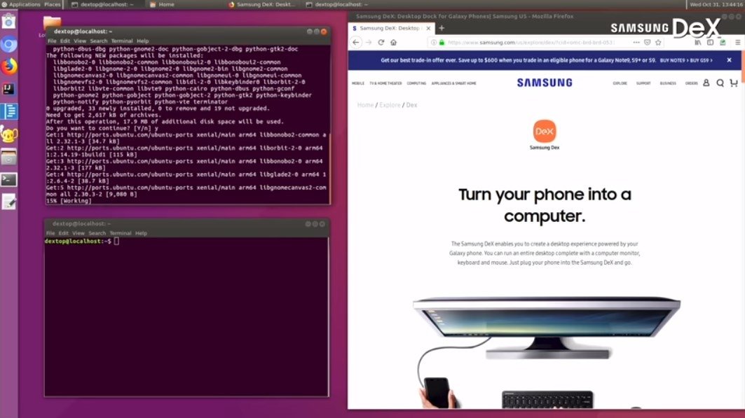Open APPLIANCES & SMART HOME link
The width and height of the screenshot is (745, 418).
(453, 83)
